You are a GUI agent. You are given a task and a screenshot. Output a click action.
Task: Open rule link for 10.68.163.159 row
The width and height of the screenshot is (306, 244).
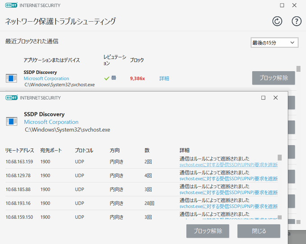(x=229, y=165)
